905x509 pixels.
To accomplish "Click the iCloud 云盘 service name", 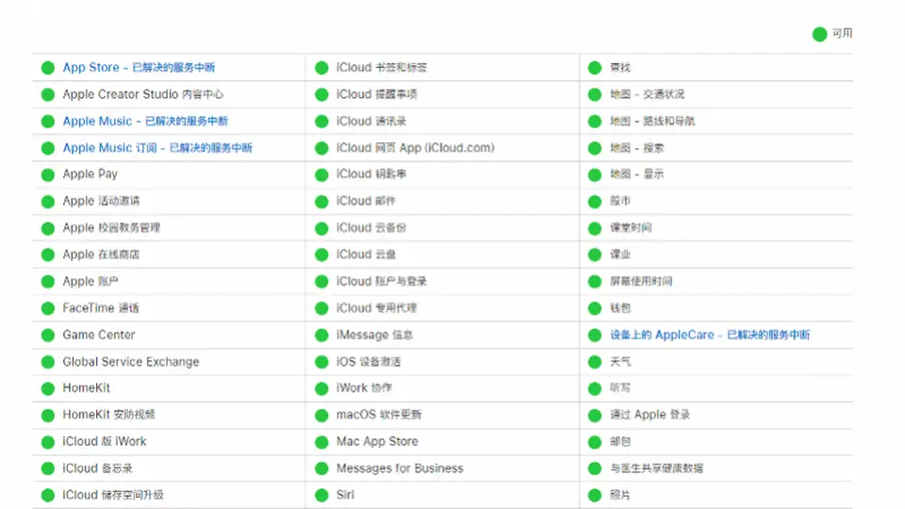I will (x=366, y=254).
